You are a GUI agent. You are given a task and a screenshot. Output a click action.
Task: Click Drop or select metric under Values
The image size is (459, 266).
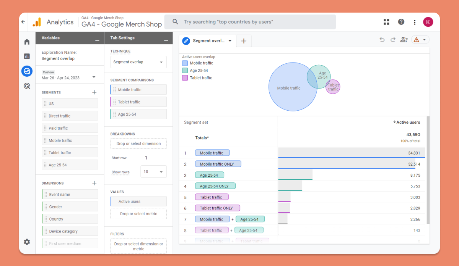(138, 214)
